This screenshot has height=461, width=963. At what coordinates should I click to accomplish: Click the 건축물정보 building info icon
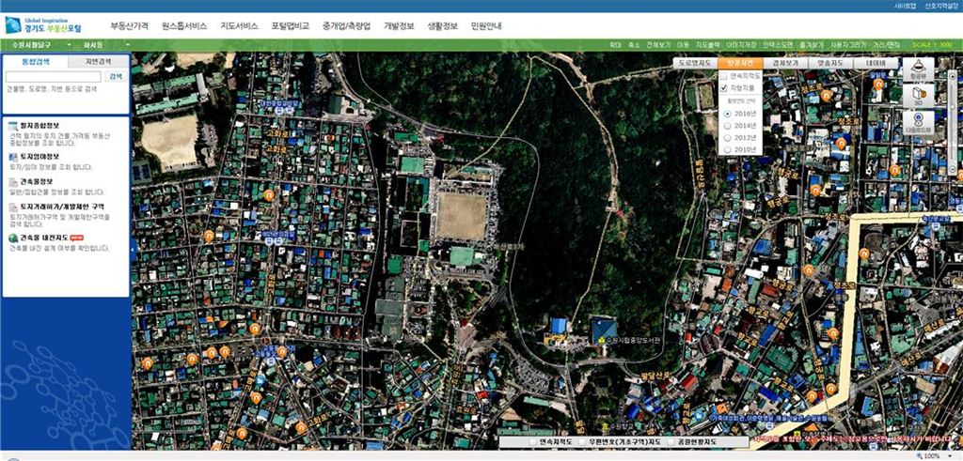[x=12, y=181]
